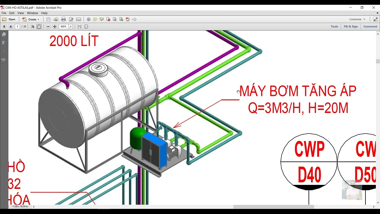The width and height of the screenshot is (380, 214).
Task: Click the upload to cloud icon
Action: pyautogui.click(x=56, y=19)
